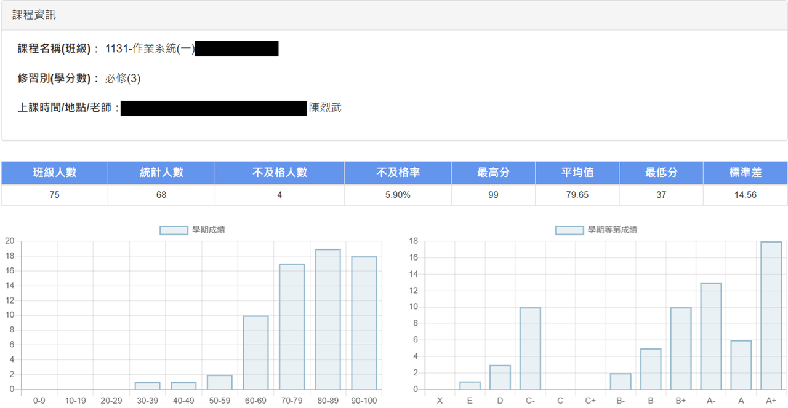The width and height of the screenshot is (788, 408).
Task: Toggle the 學期等第成績 legend swatch
Action: (570, 230)
